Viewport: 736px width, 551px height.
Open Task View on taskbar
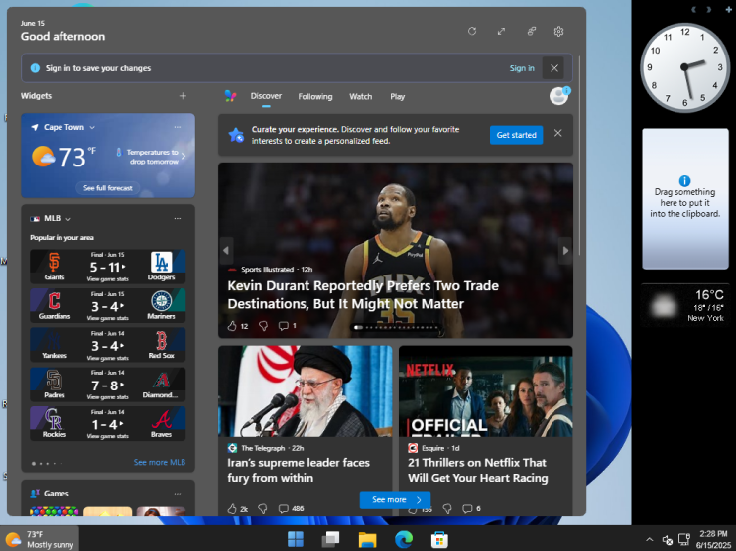[x=331, y=539]
